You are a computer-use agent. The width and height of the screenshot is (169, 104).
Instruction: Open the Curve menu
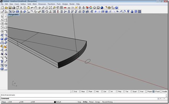click(x=17, y=4)
